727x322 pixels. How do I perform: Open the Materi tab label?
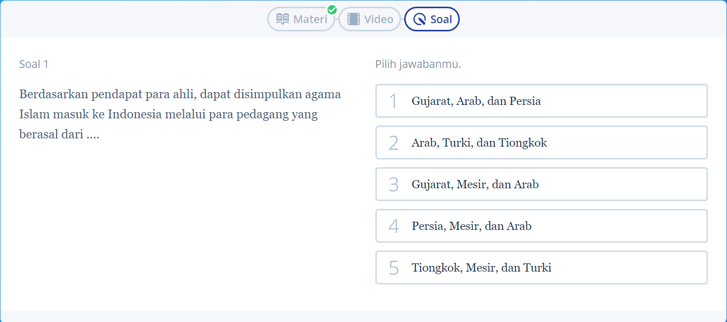[310, 20]
